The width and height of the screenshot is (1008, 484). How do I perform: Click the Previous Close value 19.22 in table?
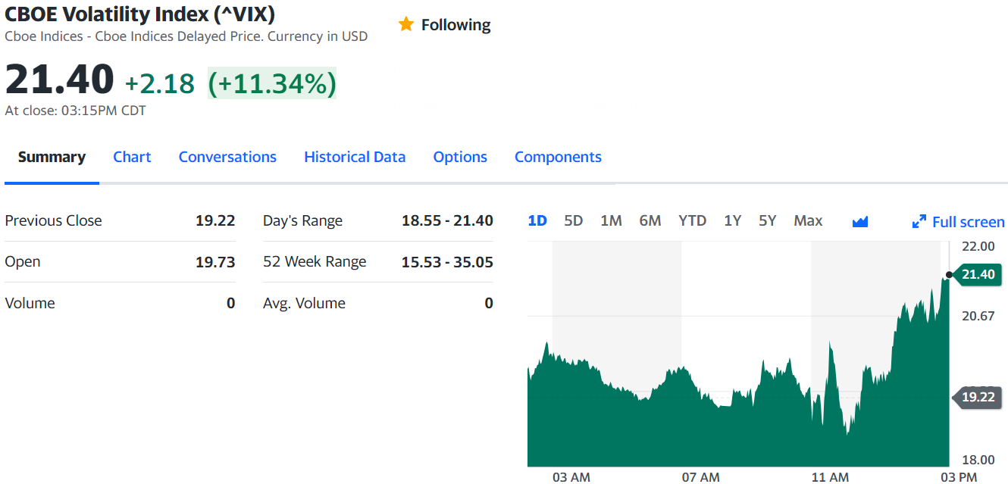215,220
